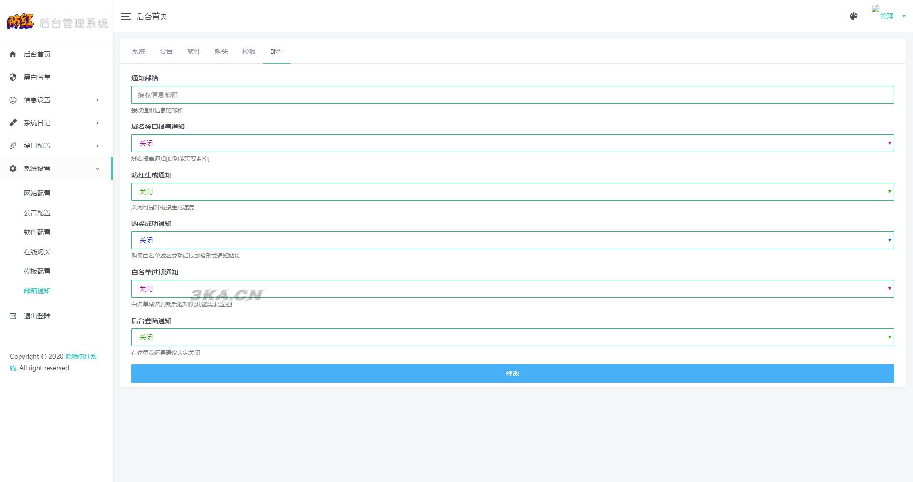The width and height of the screenshot is (913, 482).
Task: Click the link icon beside 接口配置
Action: (13, 146)
